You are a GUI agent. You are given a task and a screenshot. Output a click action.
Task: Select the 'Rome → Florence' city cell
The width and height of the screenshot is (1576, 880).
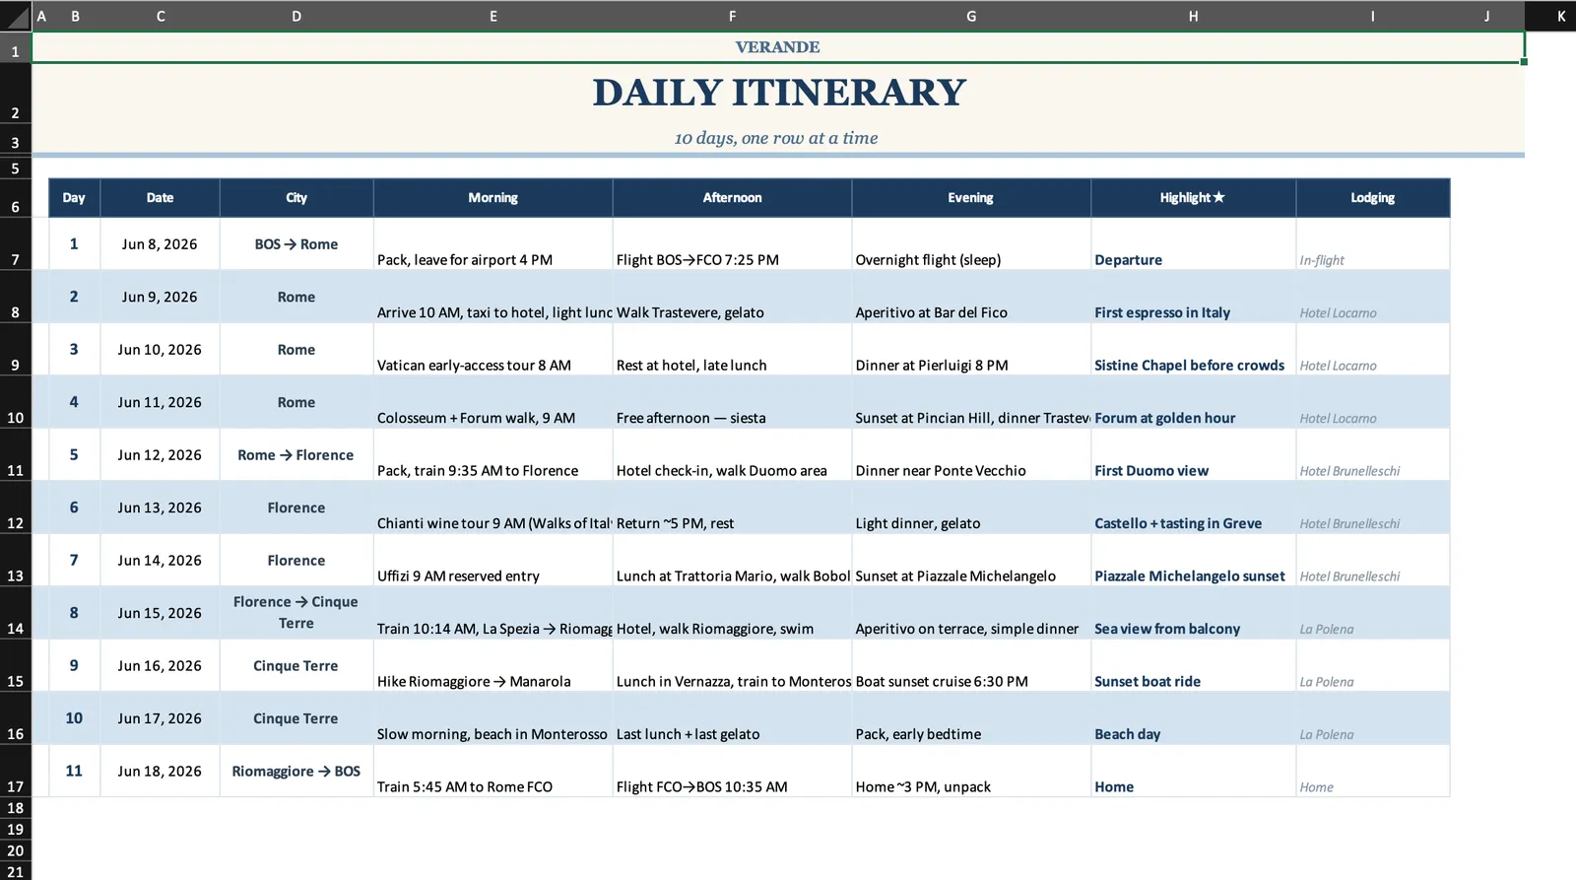coord(296,455)
